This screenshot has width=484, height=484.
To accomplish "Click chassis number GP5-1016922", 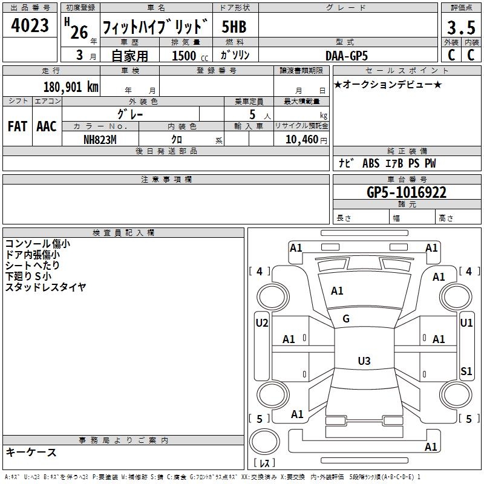I will pyautogui.click(x=407, y=192).
